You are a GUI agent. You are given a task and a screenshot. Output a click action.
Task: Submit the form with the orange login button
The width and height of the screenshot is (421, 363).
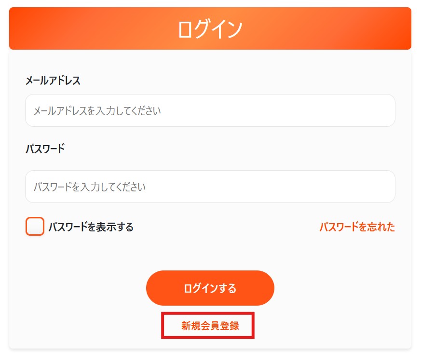point(210,288)
